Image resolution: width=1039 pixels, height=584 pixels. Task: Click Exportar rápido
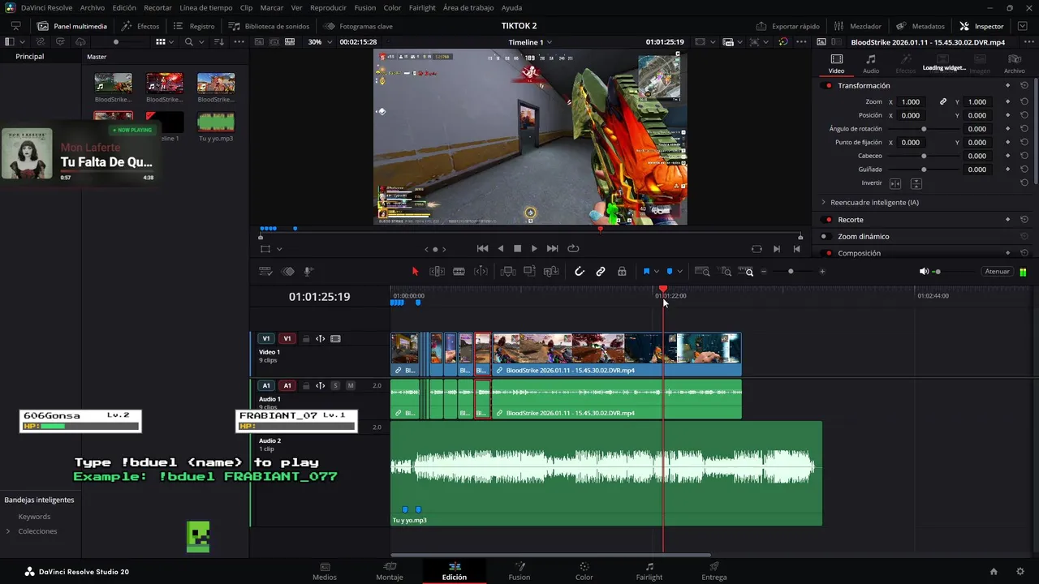pyautogui.click(x=787, y=26)
